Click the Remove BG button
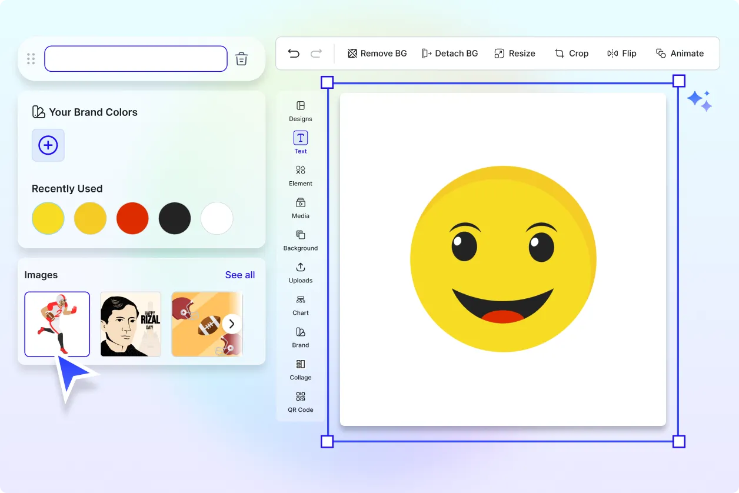This screenshot has width=739, height=493. pos(377,54)
